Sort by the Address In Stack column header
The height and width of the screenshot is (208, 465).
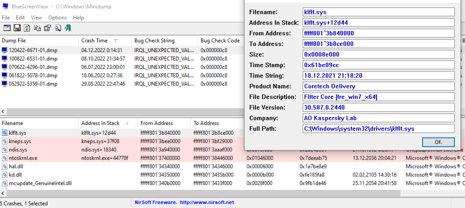coord(100,123)
